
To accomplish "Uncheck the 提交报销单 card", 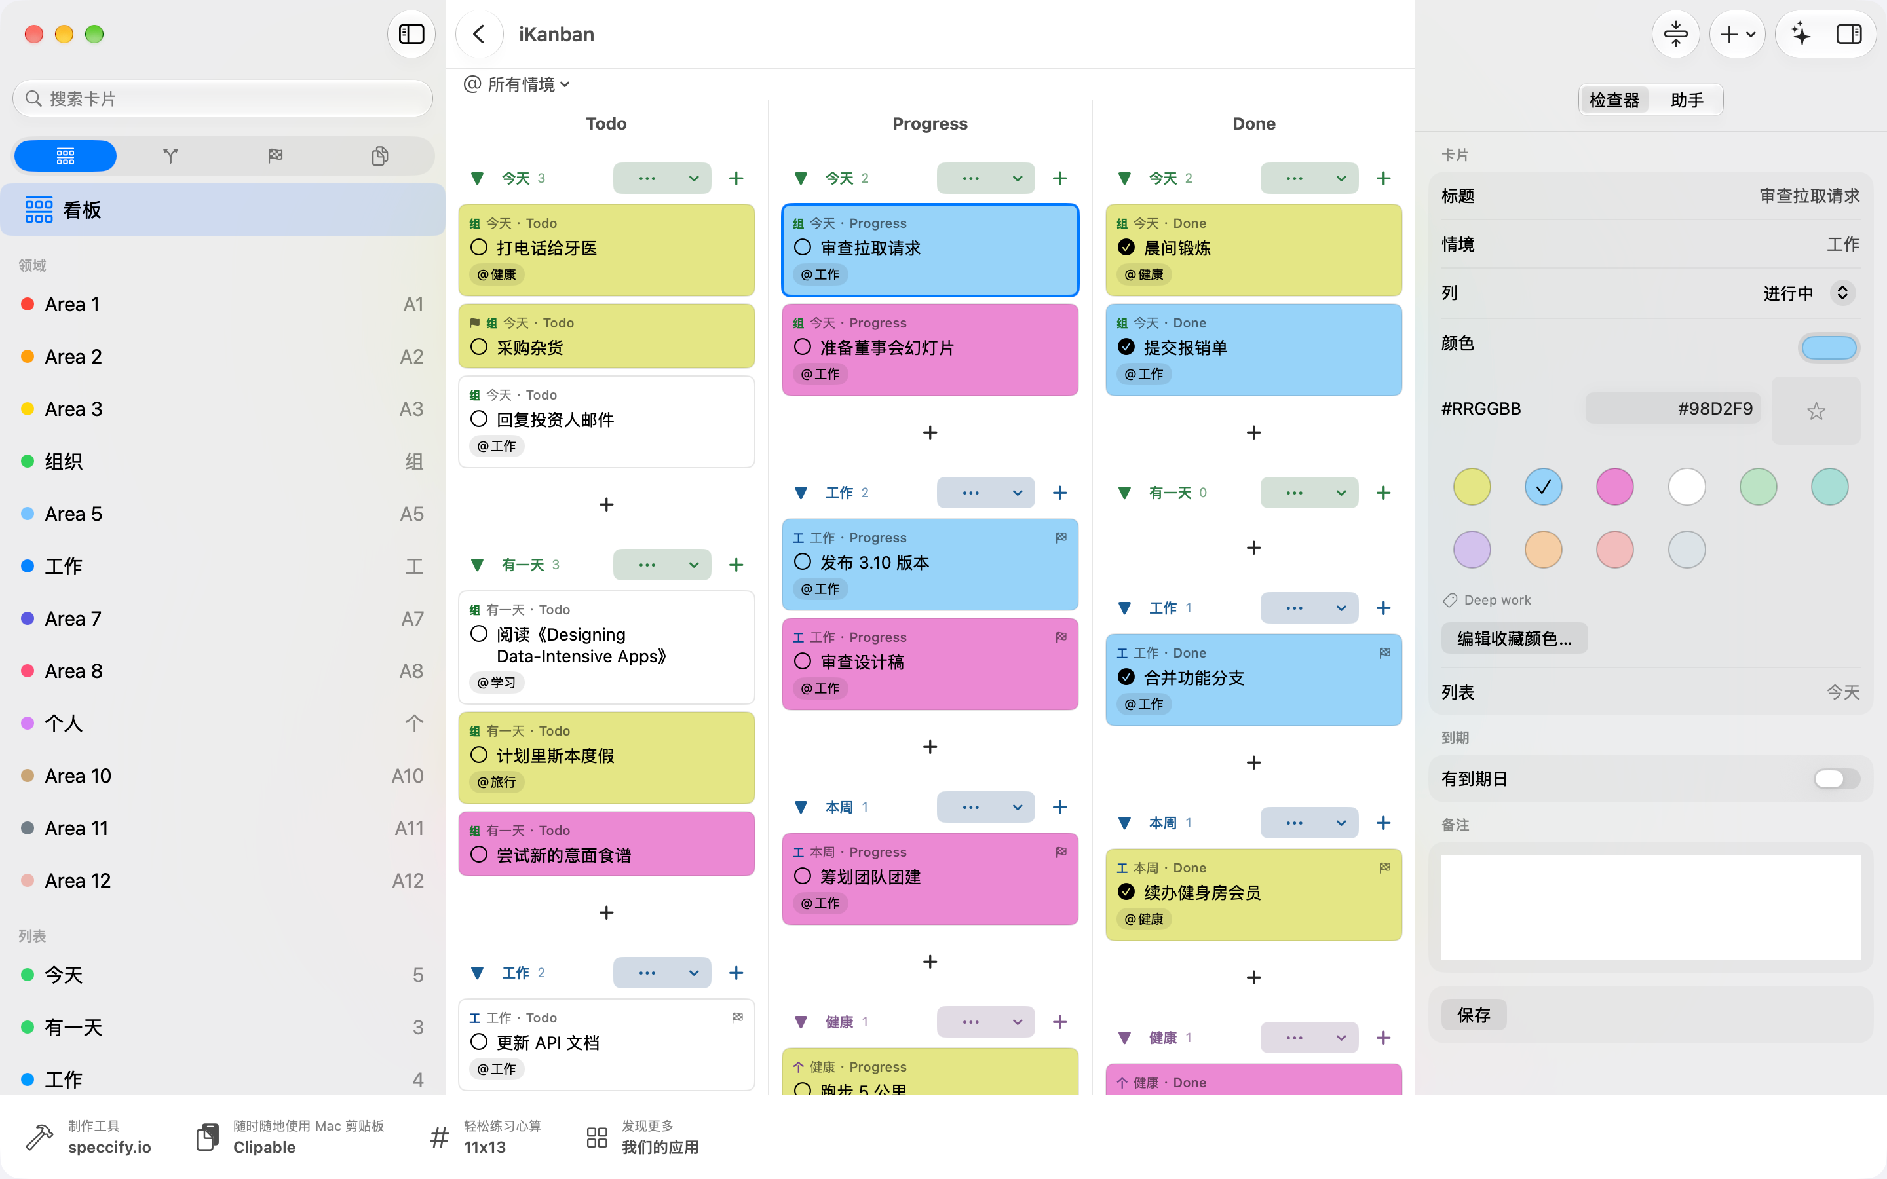I will pos(1126,347).
